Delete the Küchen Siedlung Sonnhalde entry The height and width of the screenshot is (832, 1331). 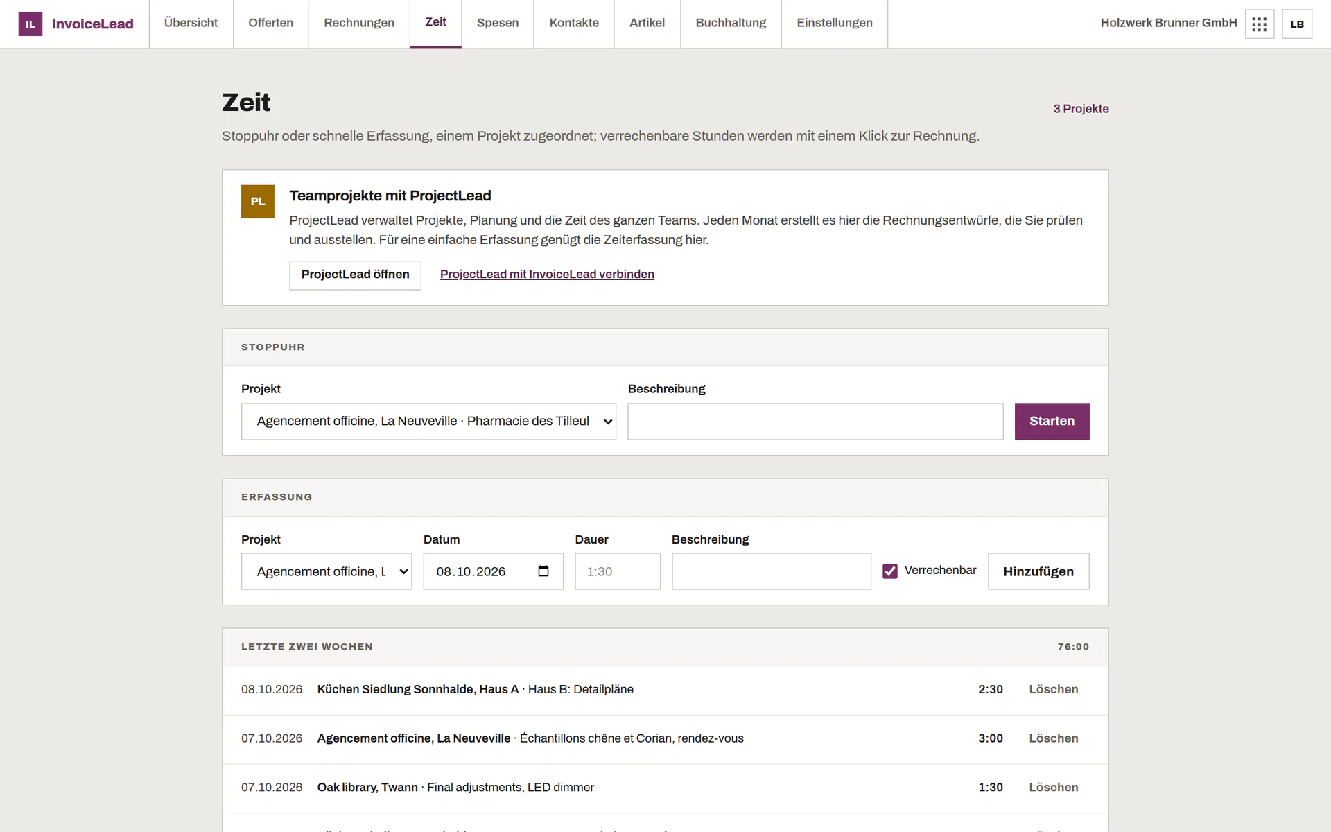(x=1054, y=689)
